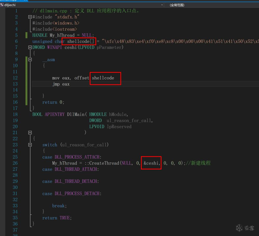Click '#include<iostream>' line
This screenshot has width=259, height=236.
(x=55, y=29)
